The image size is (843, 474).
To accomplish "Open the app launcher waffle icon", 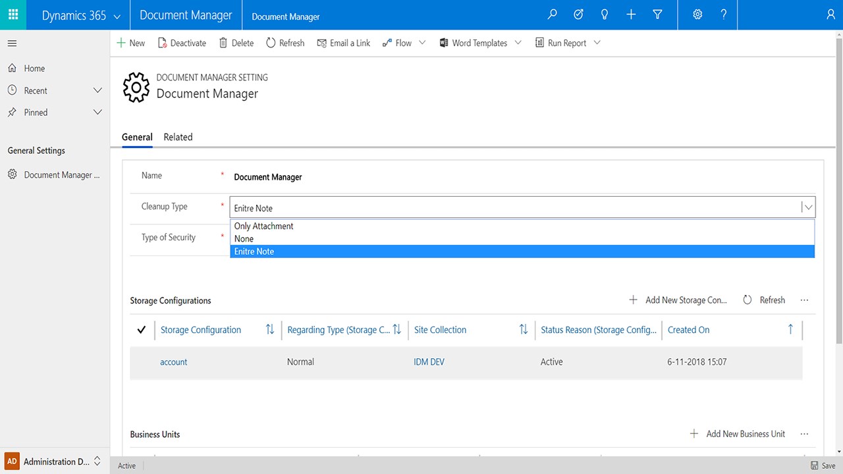I will point(13,14).
